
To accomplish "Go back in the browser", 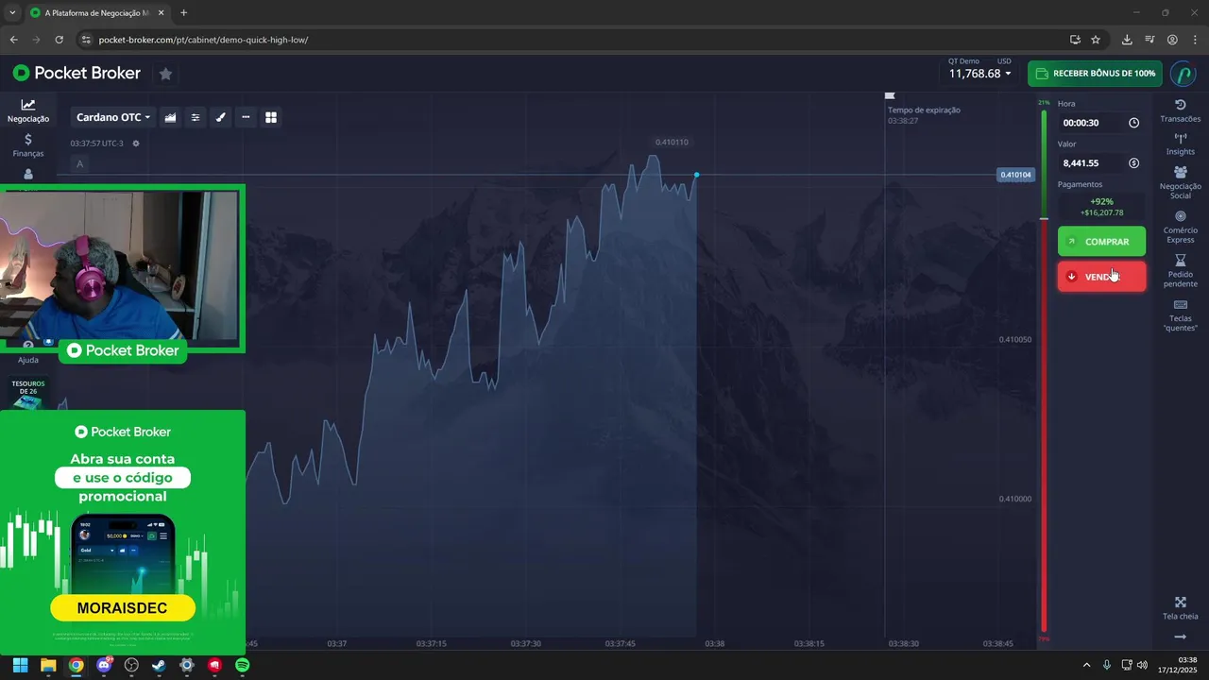I will [13, 40].
